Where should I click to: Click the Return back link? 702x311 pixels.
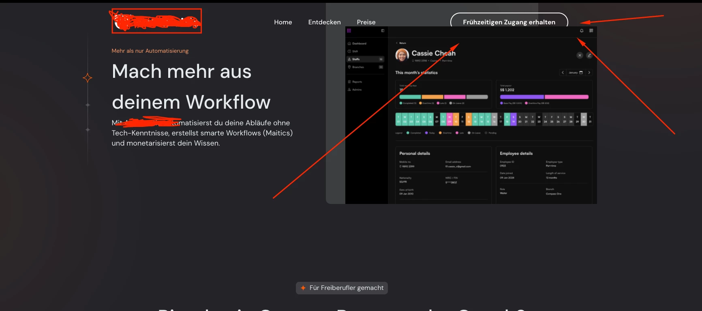pos(401,43)
